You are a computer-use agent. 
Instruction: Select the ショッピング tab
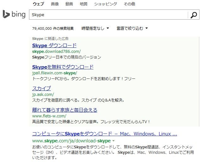coord(105,4)
